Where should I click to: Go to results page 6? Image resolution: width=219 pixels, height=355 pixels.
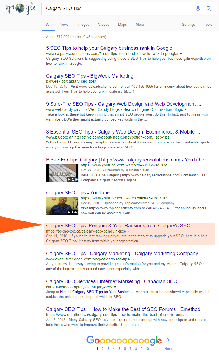point(125,349)
